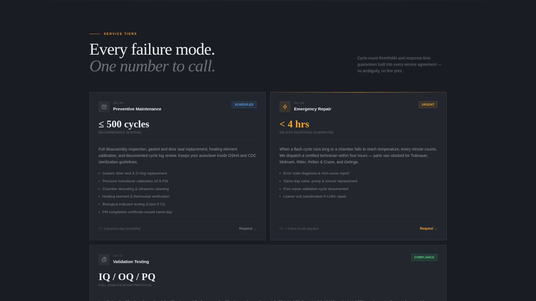The width and height of the screenshot is (536, 301).
Task: Select the documents icon on Validation Testing card
Action: click(x=104, y=259)
